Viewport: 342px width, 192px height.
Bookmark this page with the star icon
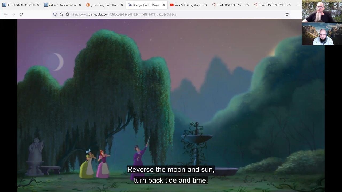pos(287,14)
